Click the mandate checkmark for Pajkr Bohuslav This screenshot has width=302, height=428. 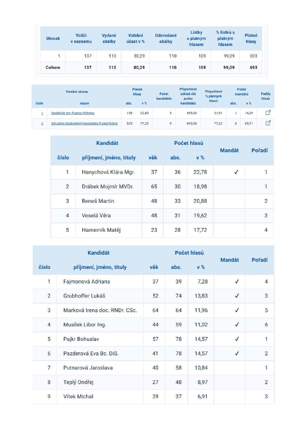coord(237,339)
